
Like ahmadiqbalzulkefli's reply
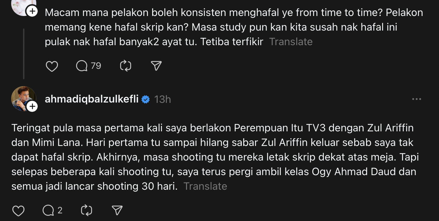coord(18,211)
